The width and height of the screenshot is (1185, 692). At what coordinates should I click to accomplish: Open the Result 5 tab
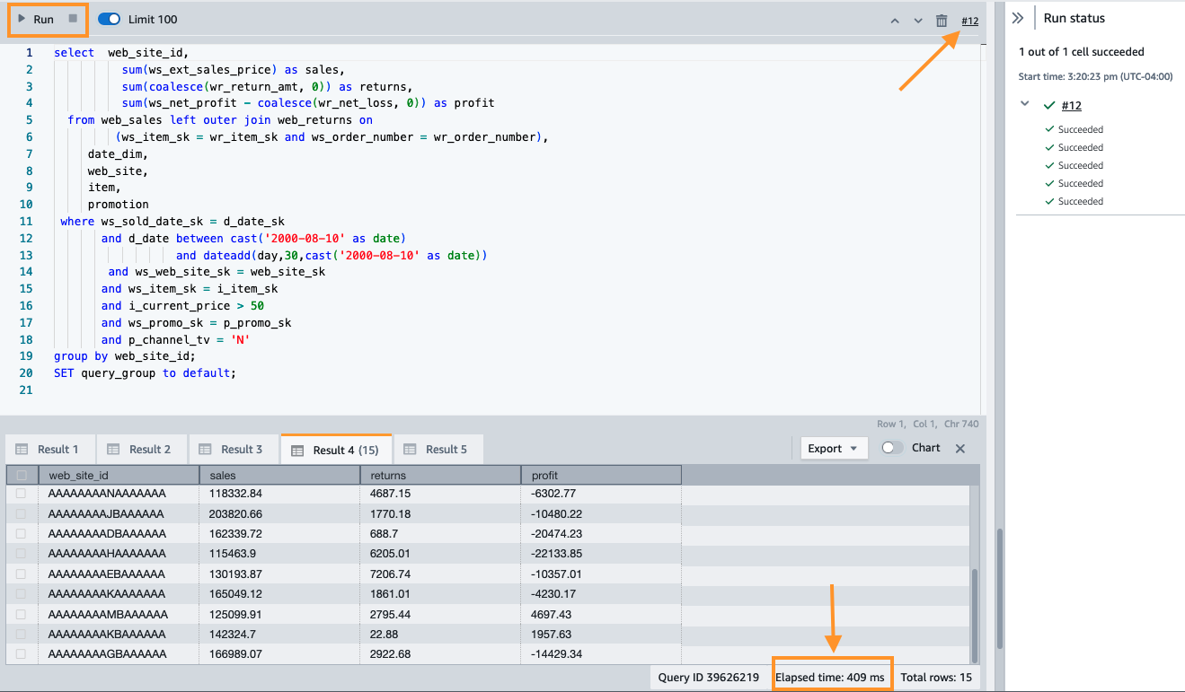[438, 449]
